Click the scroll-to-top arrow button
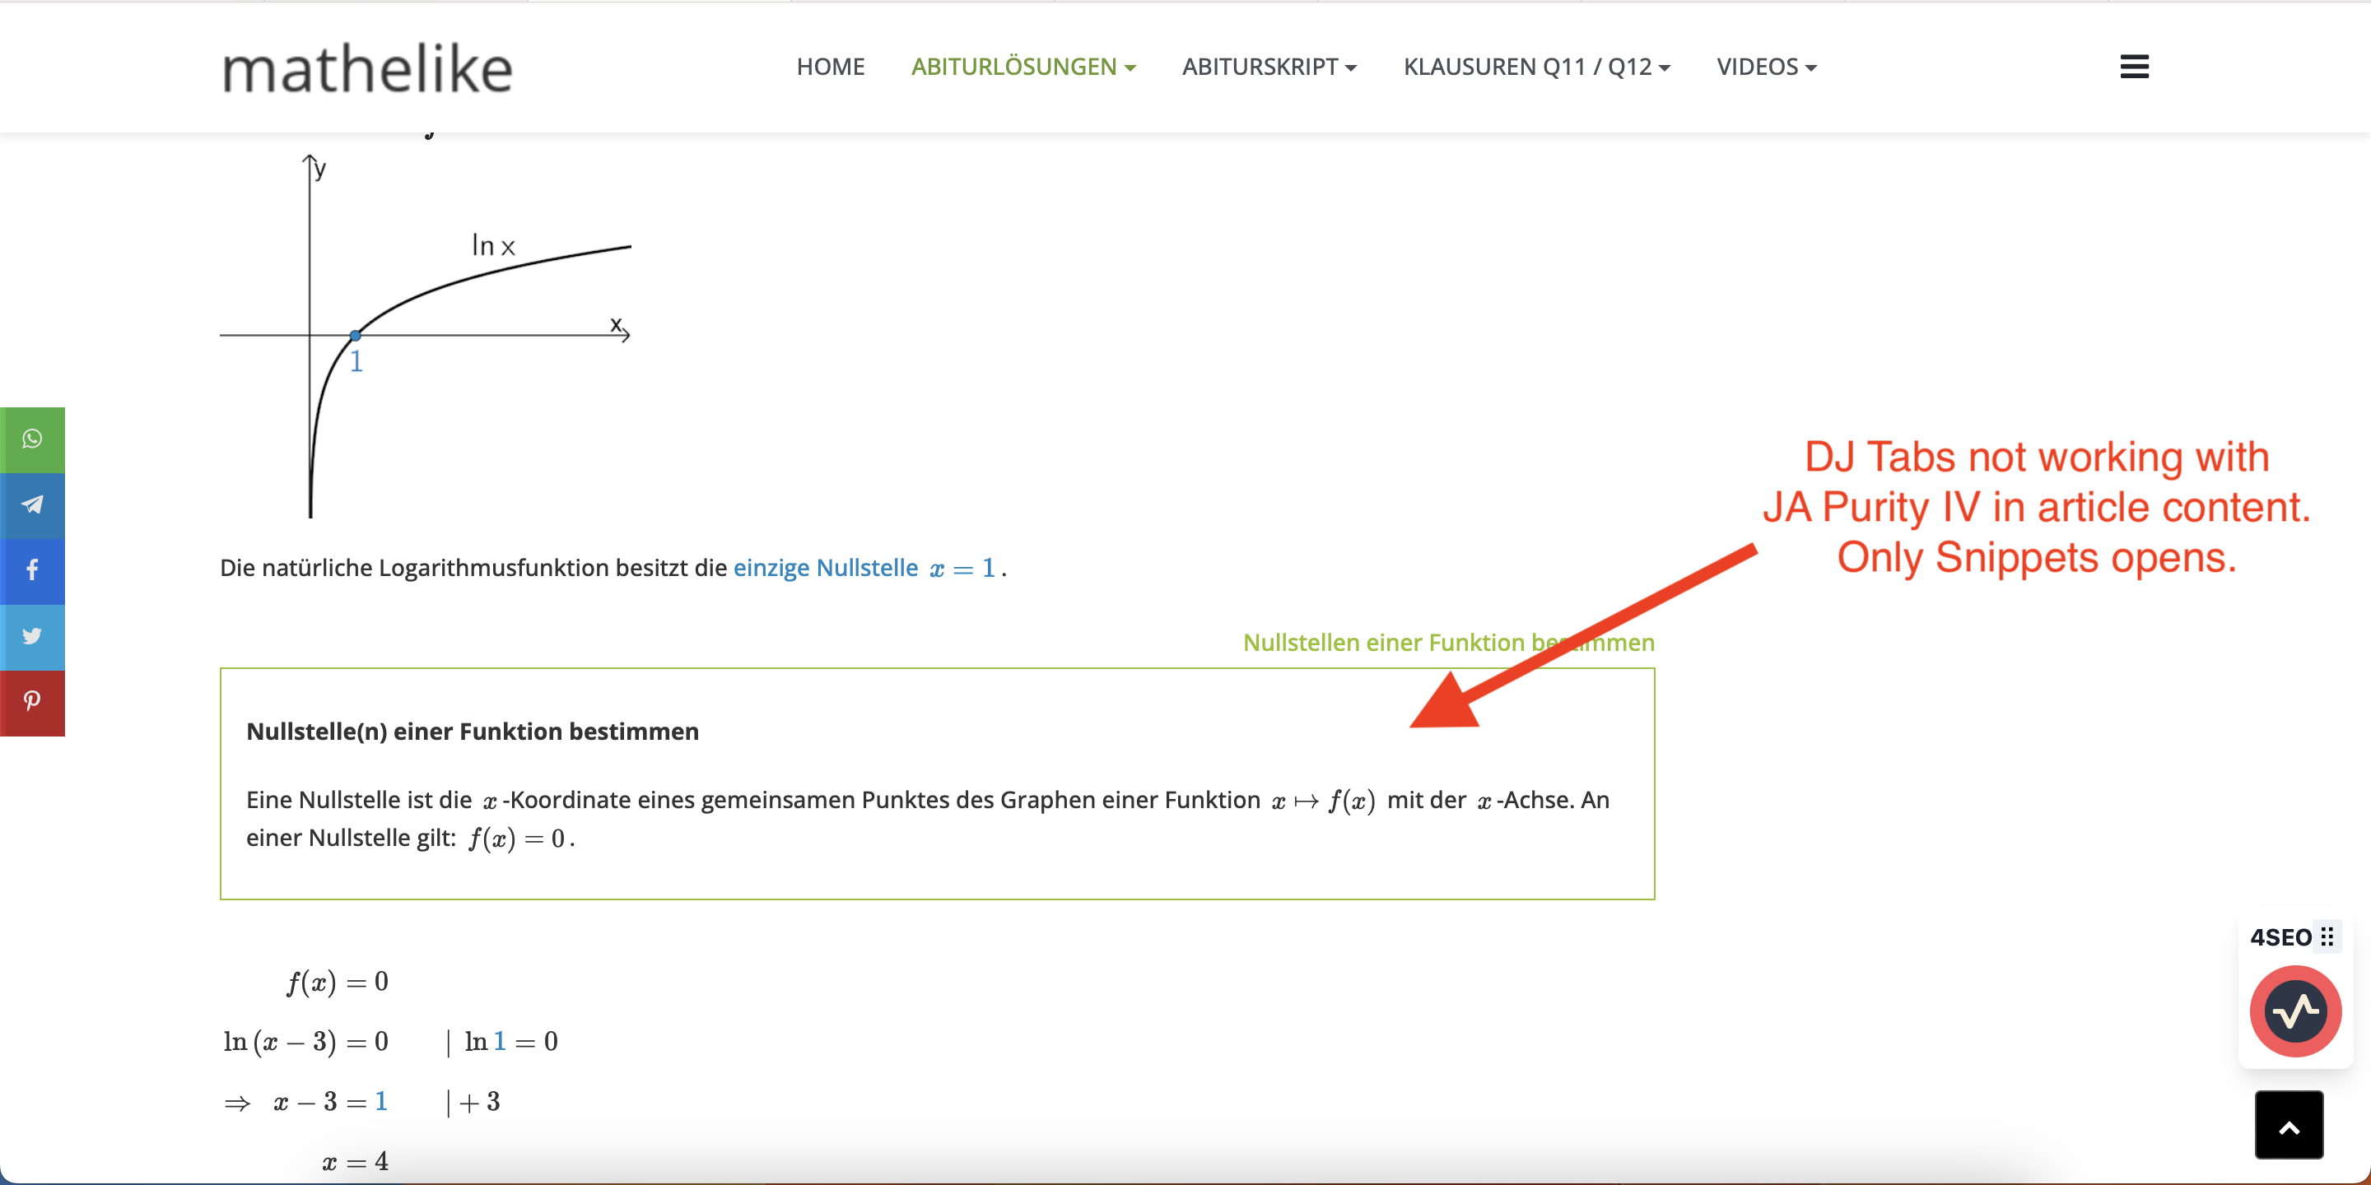The image size is (2371, 1185). coord(2288,1125)
